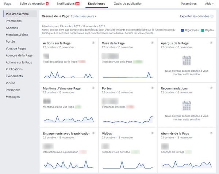This screenshot has height=174, width=219.
Task: Open Boîte de réception tab
Action: pyautogui.click(x=34, y=4)
